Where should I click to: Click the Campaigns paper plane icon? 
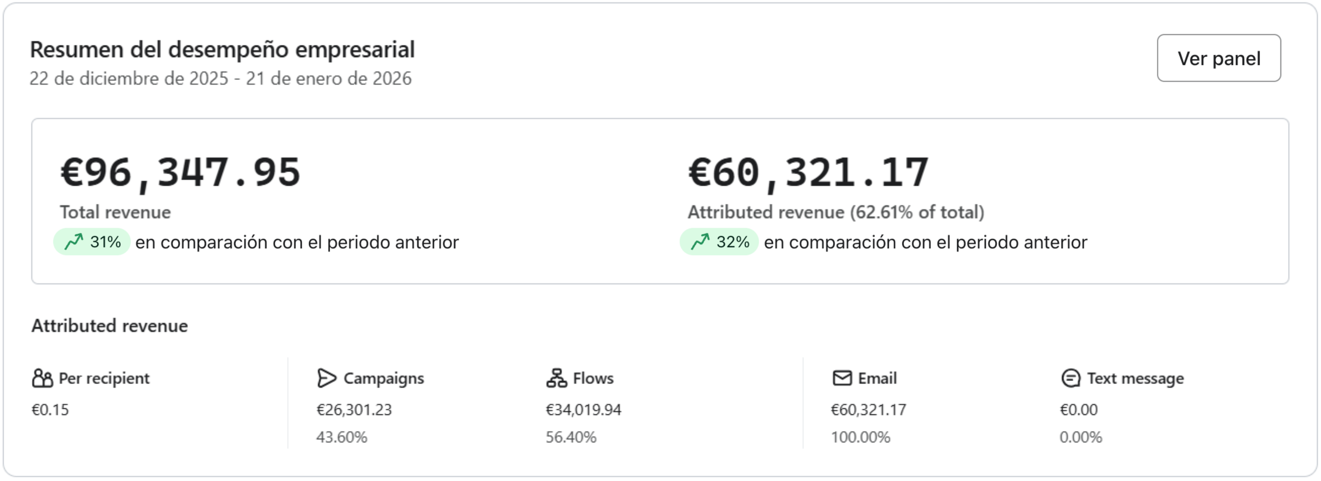point(327,379)
